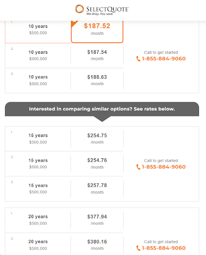The image size is (206, 255).
Task: Select the $188.63 per month 10-year quote
Action: [97, 80]
